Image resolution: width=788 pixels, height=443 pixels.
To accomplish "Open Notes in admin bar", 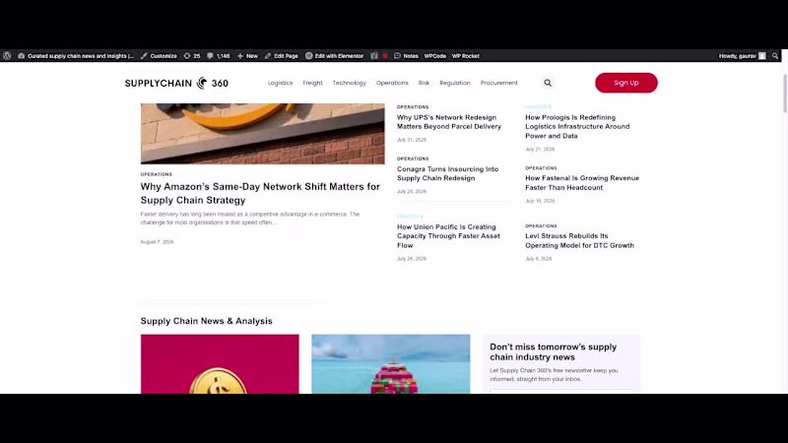I will 406,56.
